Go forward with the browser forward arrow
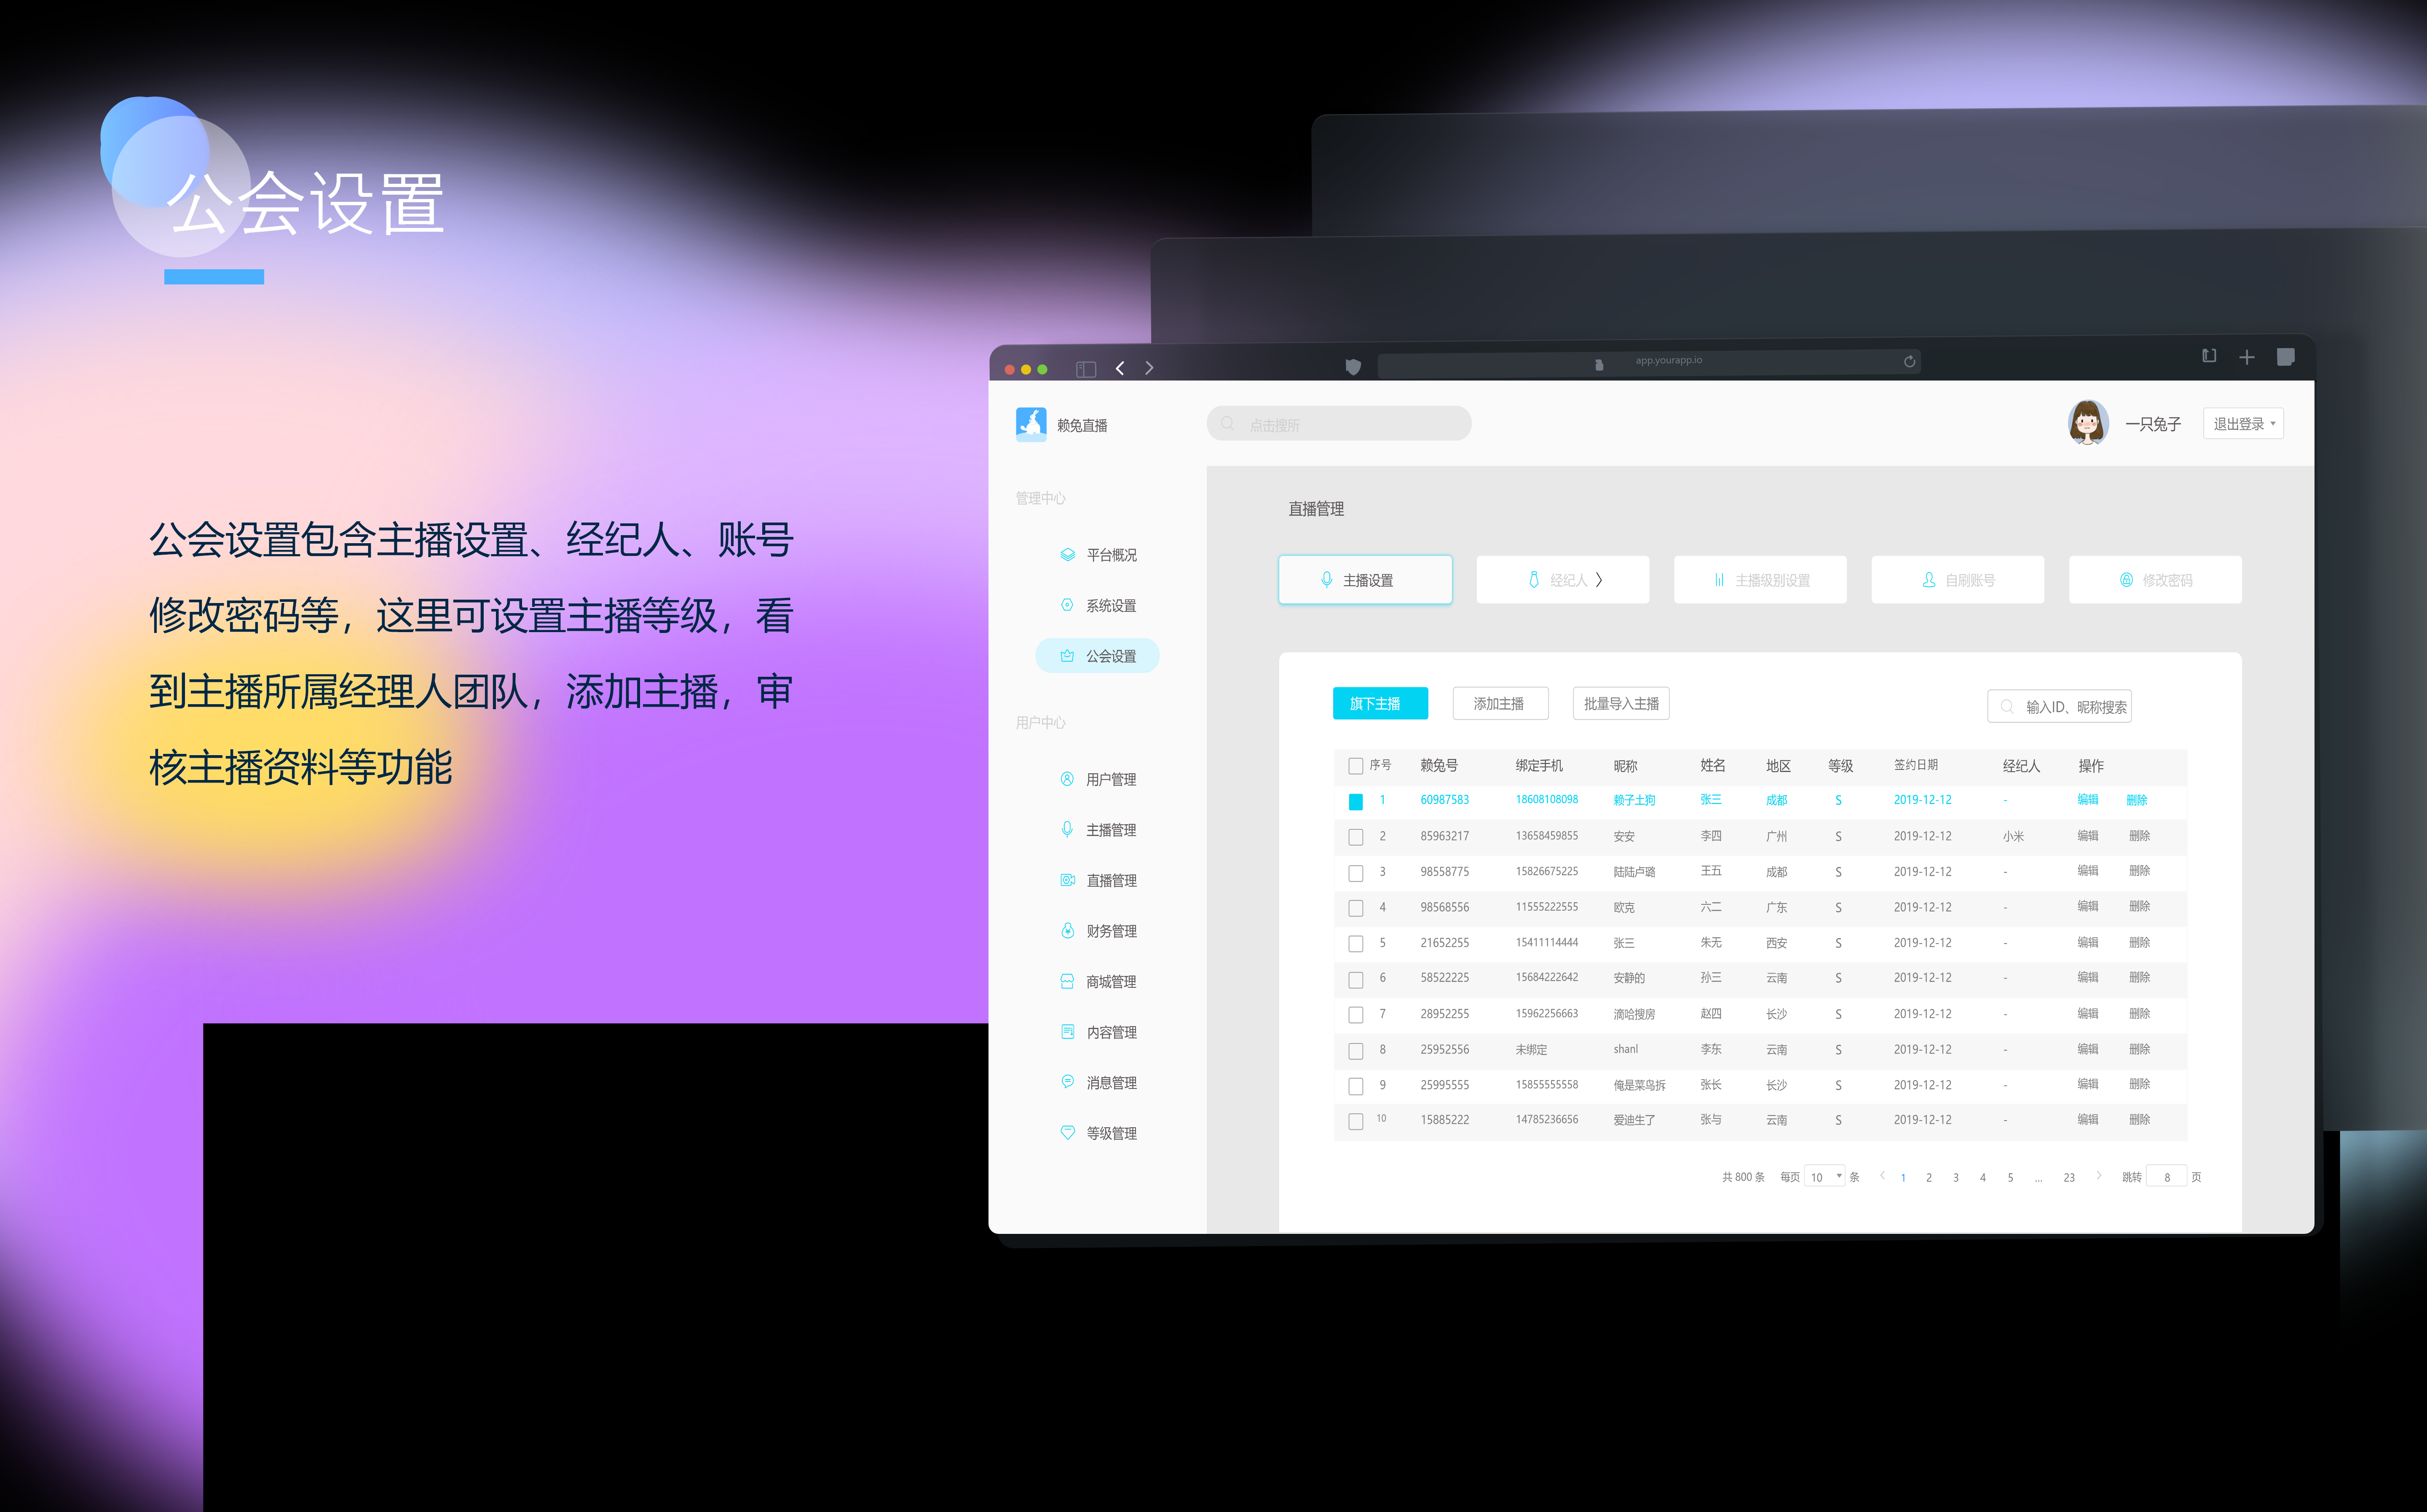The width and height of the screenshot is (2427, 1512). click(1149, 368)
